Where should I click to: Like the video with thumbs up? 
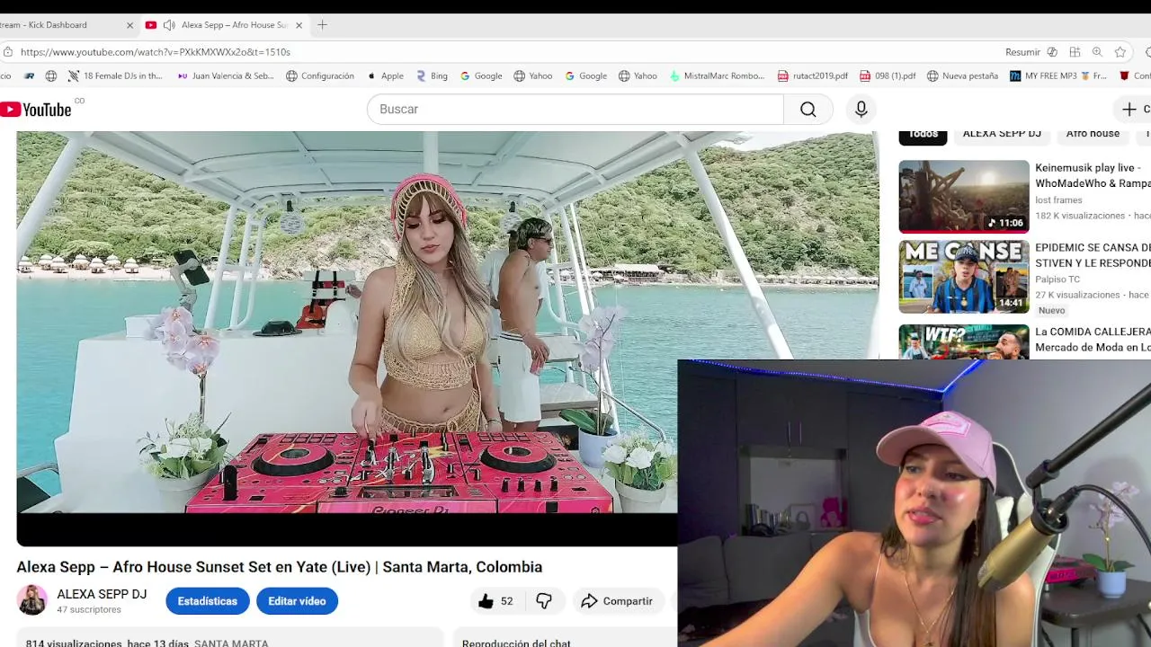pyautogui.click(x=495, y=601)
